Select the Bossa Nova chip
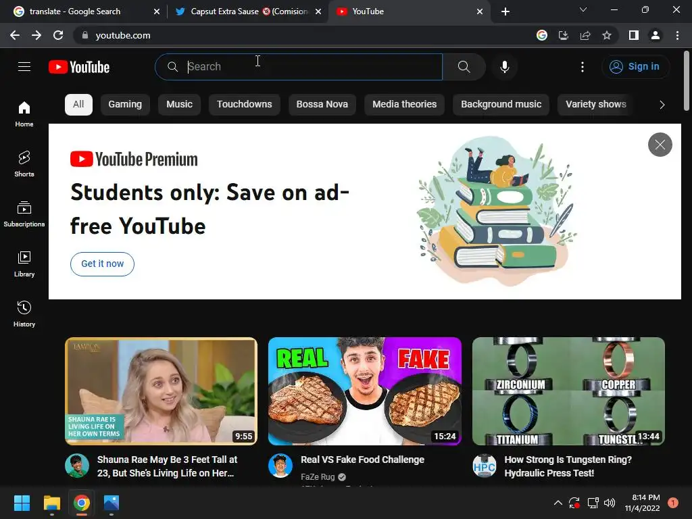 pos(322,105)
